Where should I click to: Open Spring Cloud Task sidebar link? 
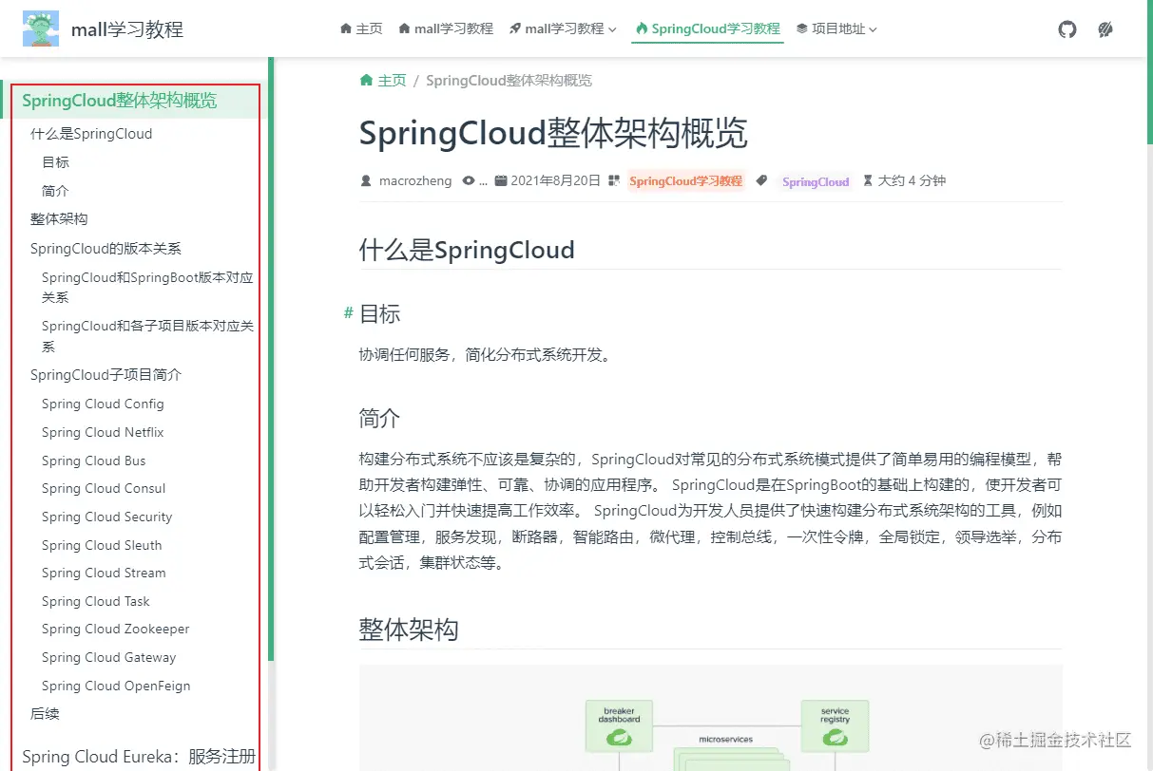pyautogui.click(x=96, y=601)
